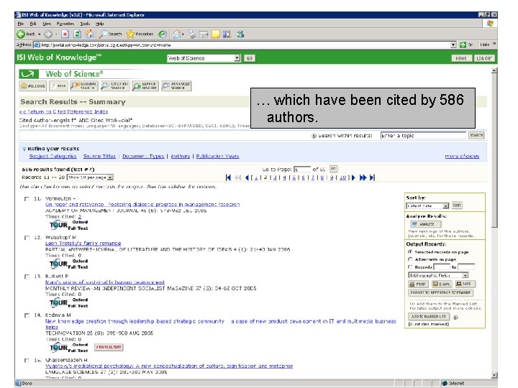Print the page with the toolbar printer icon

click(191, 34)
